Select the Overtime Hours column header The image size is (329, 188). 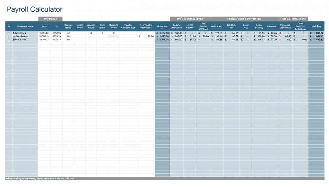pos(114,27)
